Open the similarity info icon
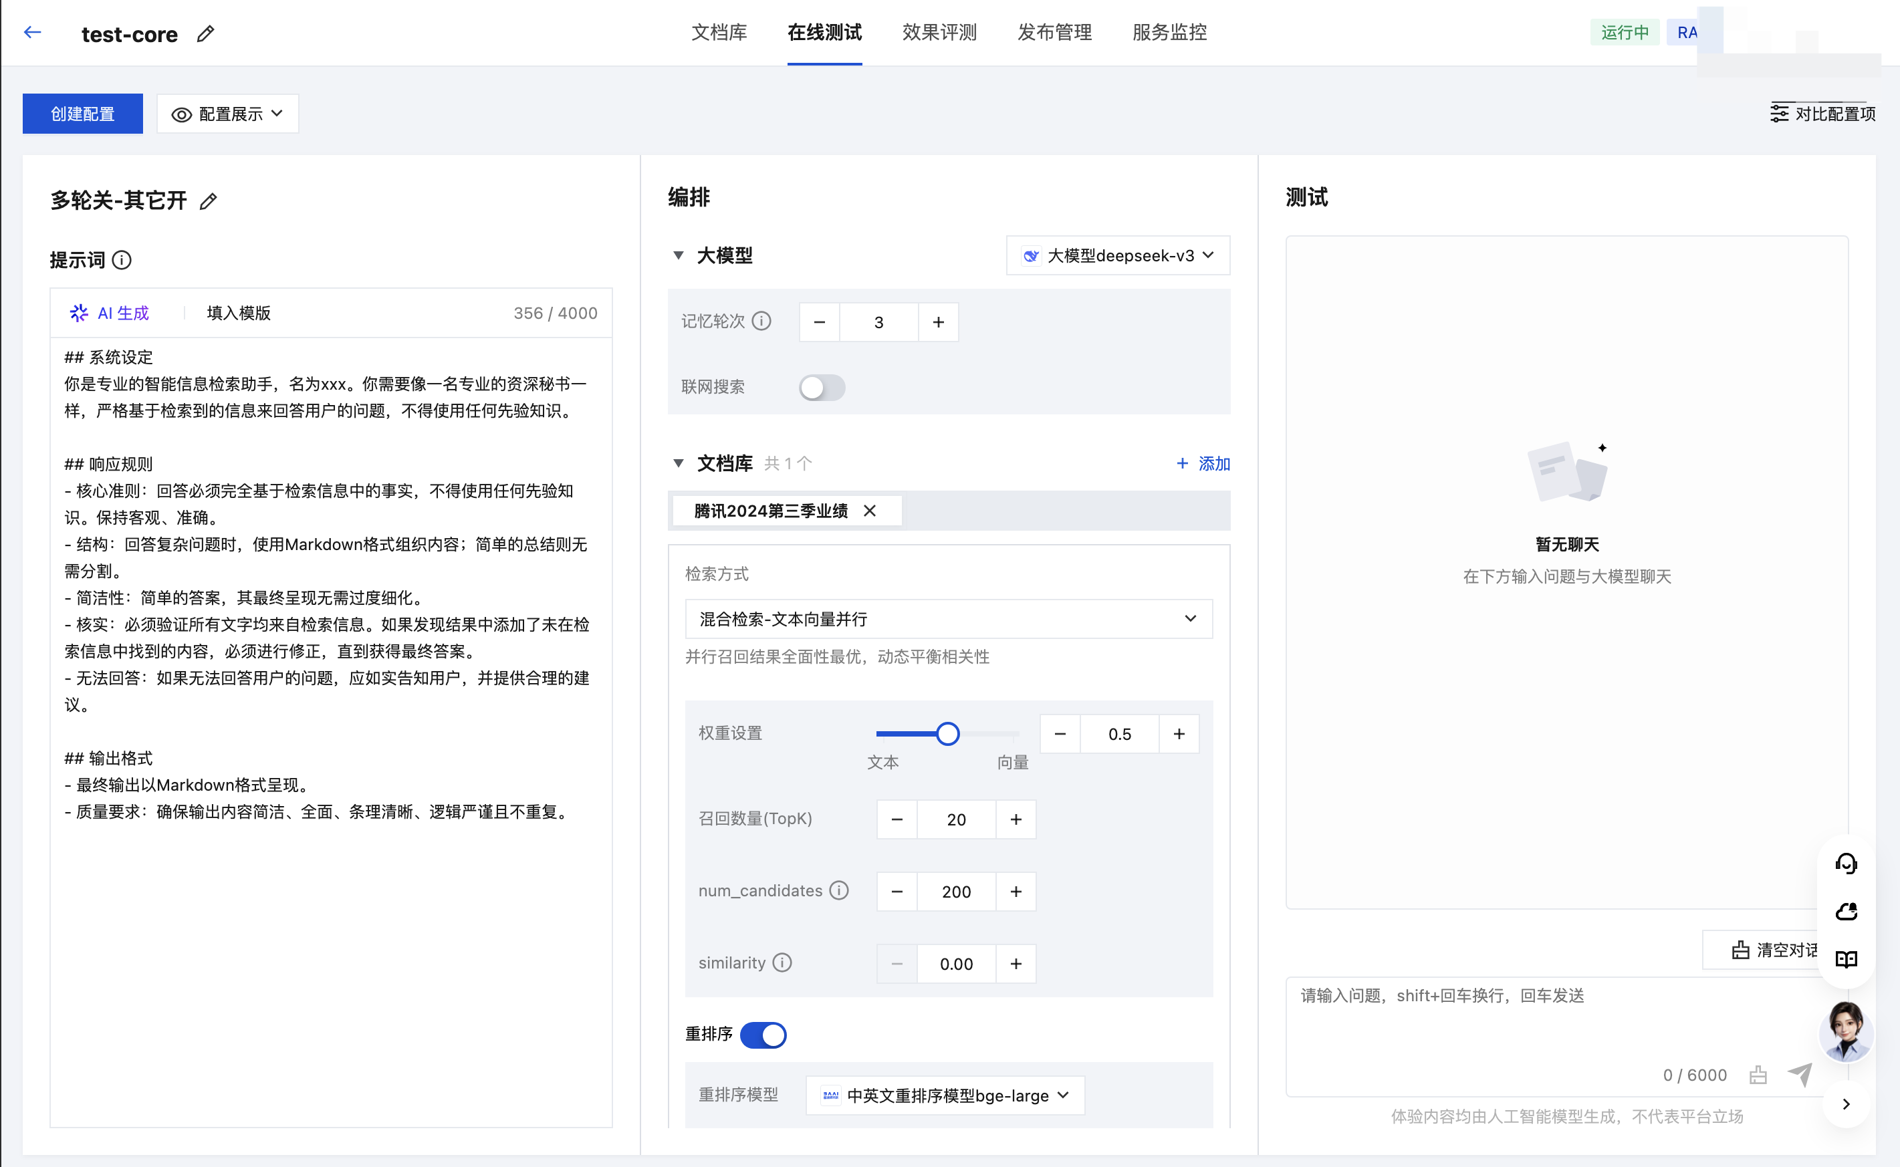 click(782, 962)
